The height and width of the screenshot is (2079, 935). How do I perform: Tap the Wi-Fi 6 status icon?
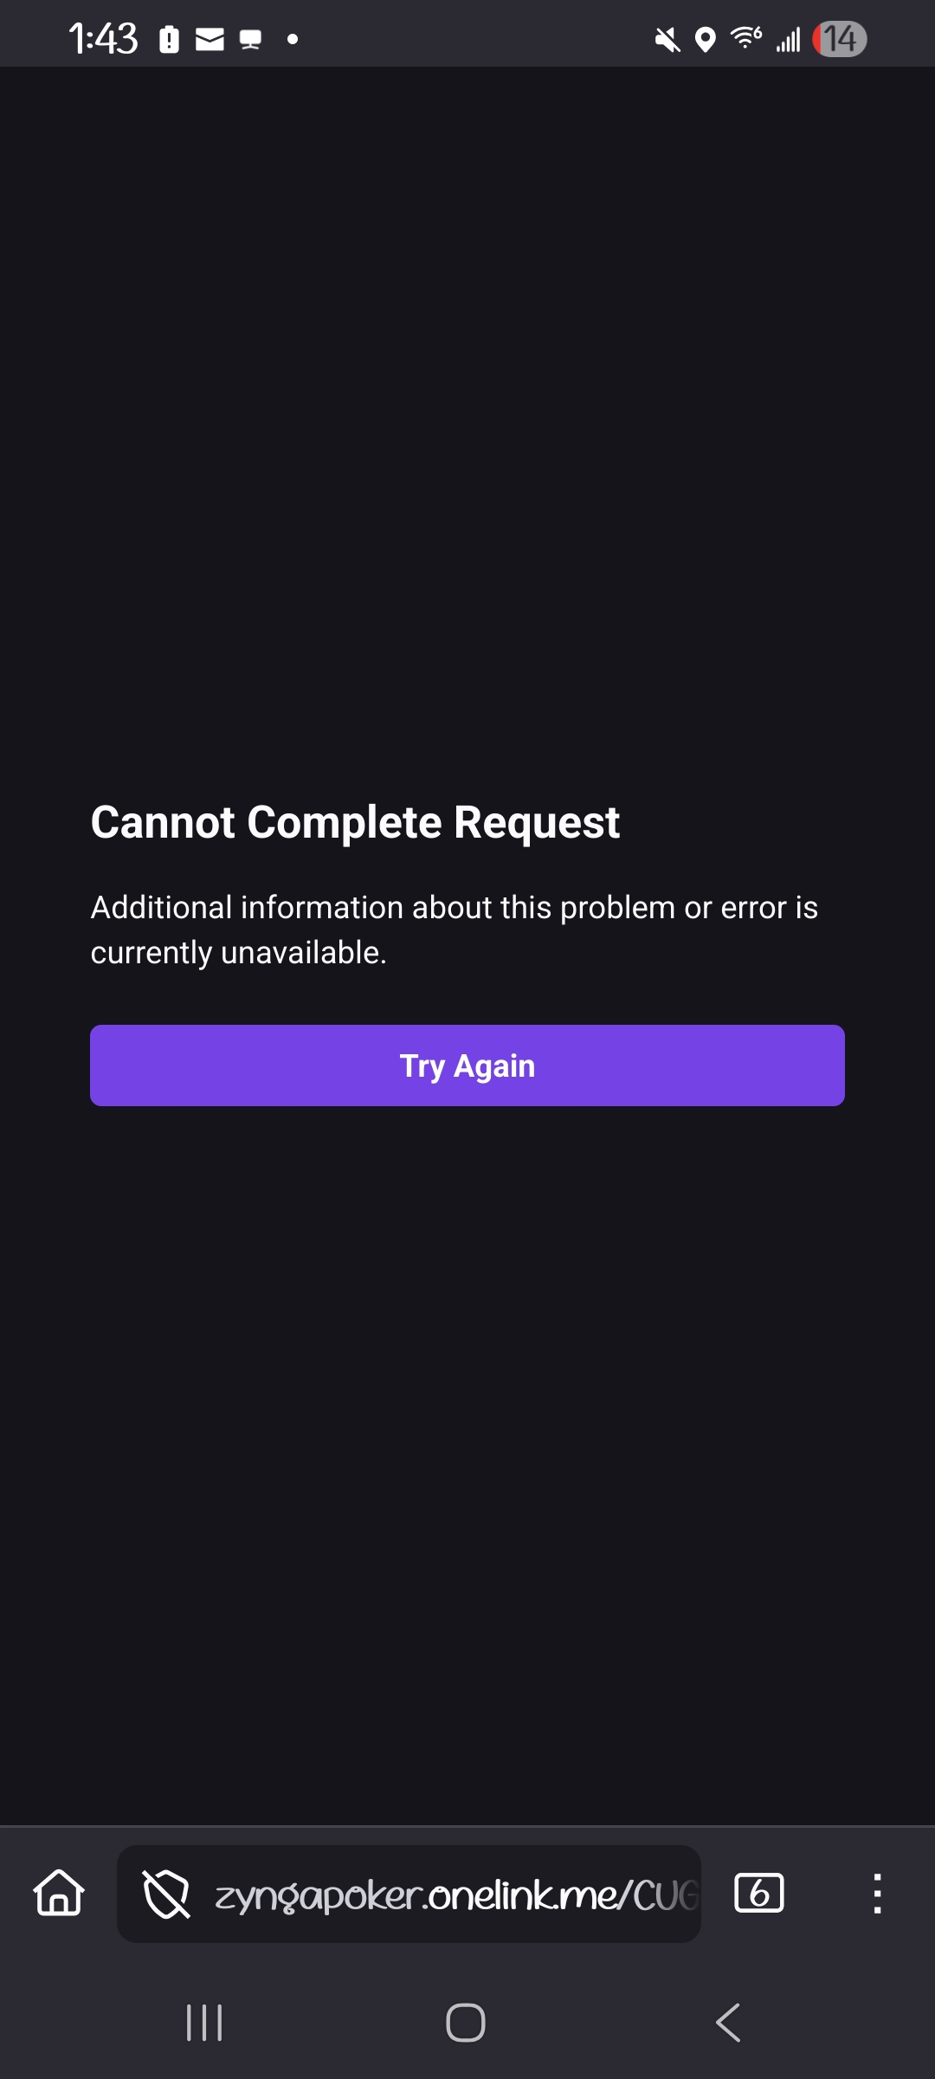tap(746, 38)
